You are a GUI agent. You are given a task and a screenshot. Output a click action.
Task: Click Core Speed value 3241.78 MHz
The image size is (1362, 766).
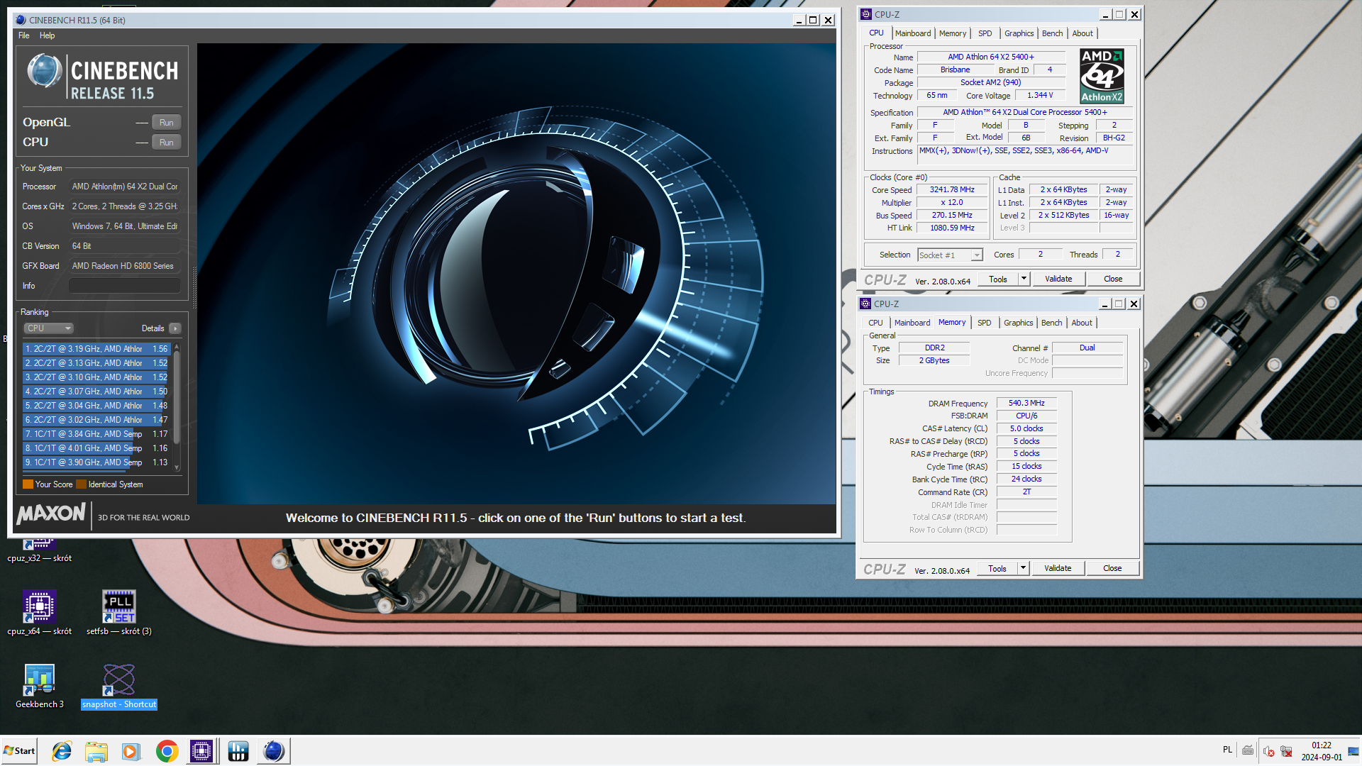click(952, 190)
